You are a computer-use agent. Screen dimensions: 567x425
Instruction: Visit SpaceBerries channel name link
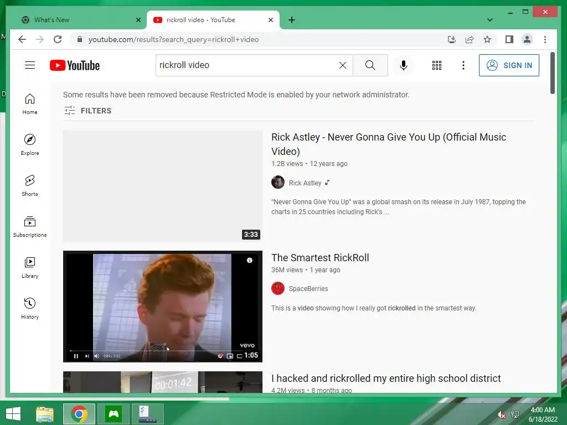click(x=308, y=289)
